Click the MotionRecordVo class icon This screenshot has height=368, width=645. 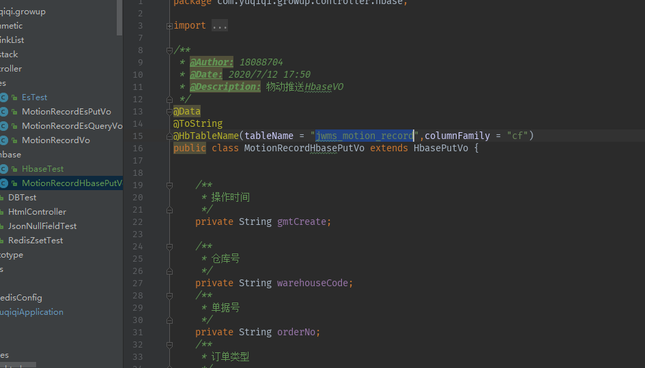point(4,140)
